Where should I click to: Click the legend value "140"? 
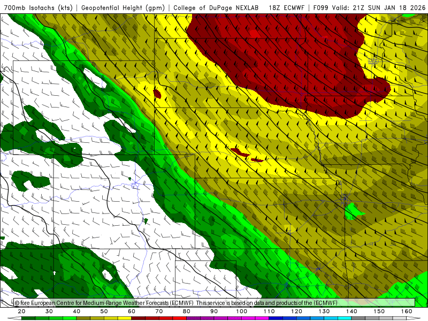pos(352,311)
